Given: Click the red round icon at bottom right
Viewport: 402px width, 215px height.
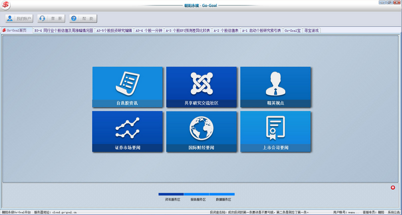Looking at the screenshot, I should point(393,188).
